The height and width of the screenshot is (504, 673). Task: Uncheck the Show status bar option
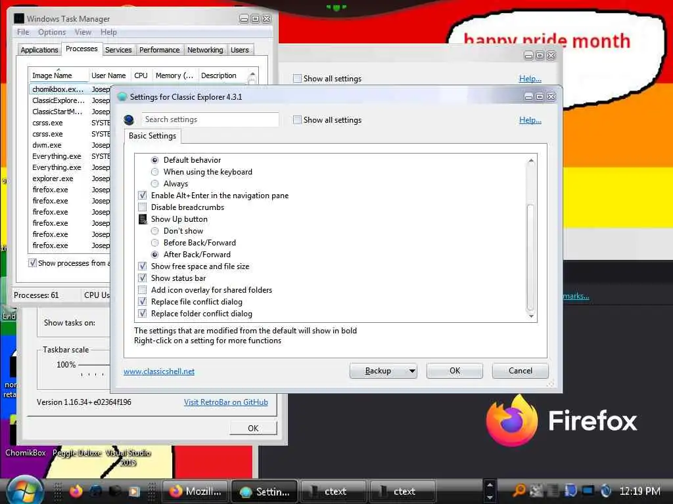coord(143,278)
